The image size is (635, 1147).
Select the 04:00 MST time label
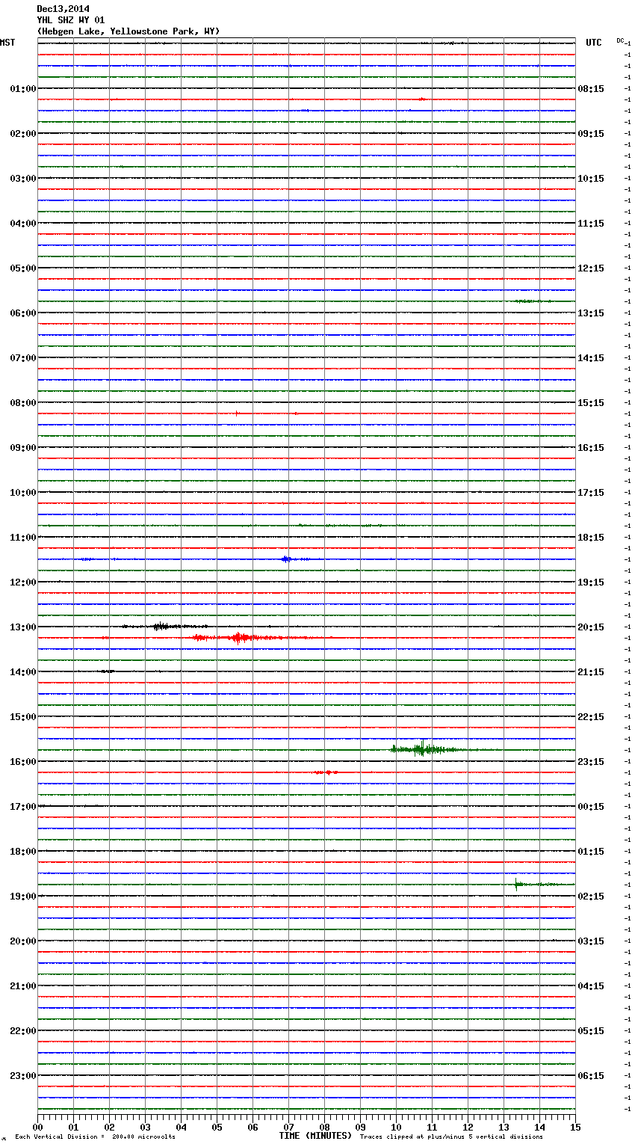[23, 224]
